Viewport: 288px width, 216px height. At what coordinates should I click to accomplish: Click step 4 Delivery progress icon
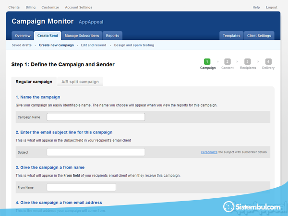pyautogui.click(x=268, y=61)
